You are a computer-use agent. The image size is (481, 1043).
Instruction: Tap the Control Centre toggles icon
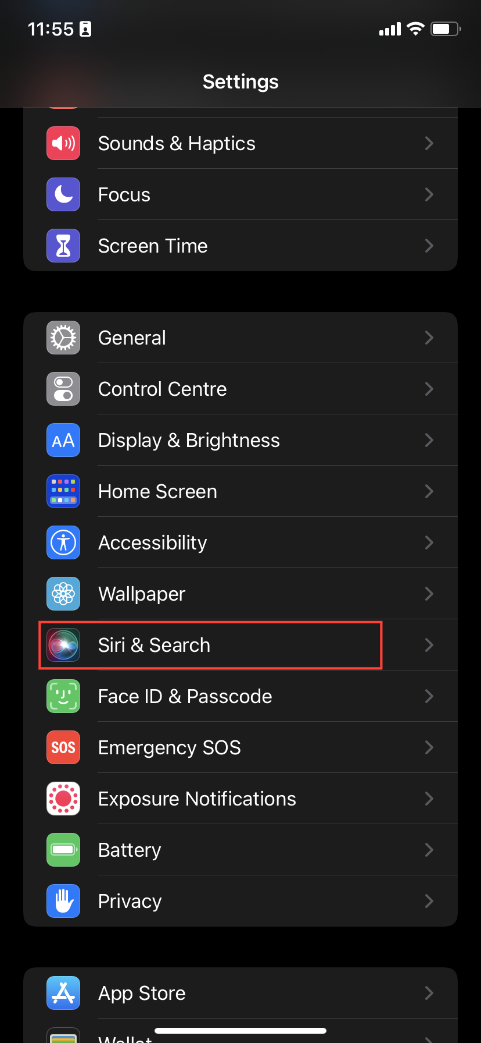tap(63, 389)
